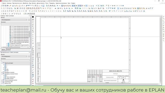Image resolution: width=165 pixels, height=93 pixels.
Task: Insert the top-left angle connection symbol
Action: pos(163,17)
